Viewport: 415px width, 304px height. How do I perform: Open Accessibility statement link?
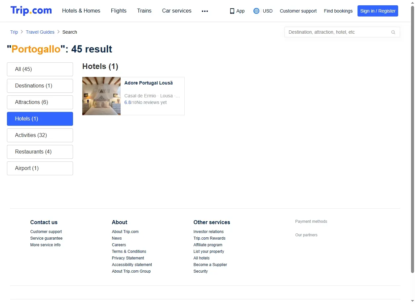coord(132,265)
